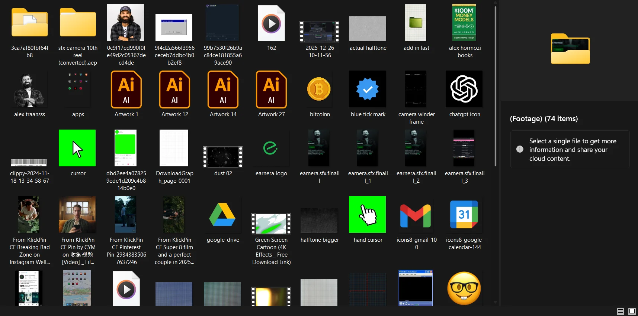638x316 pixels.
Task: Open the Artwork 14 Illustrator file
Action: pos(223,89)
